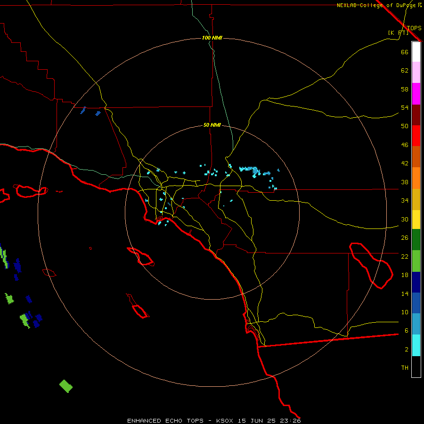The image size is (424, 424).
Task: Click the legend value 14
Action: click(405, 294)
